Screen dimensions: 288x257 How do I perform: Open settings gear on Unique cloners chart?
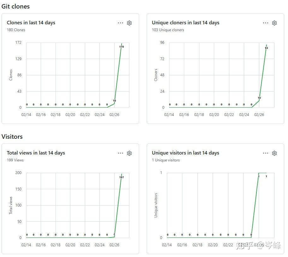point(274,23)
